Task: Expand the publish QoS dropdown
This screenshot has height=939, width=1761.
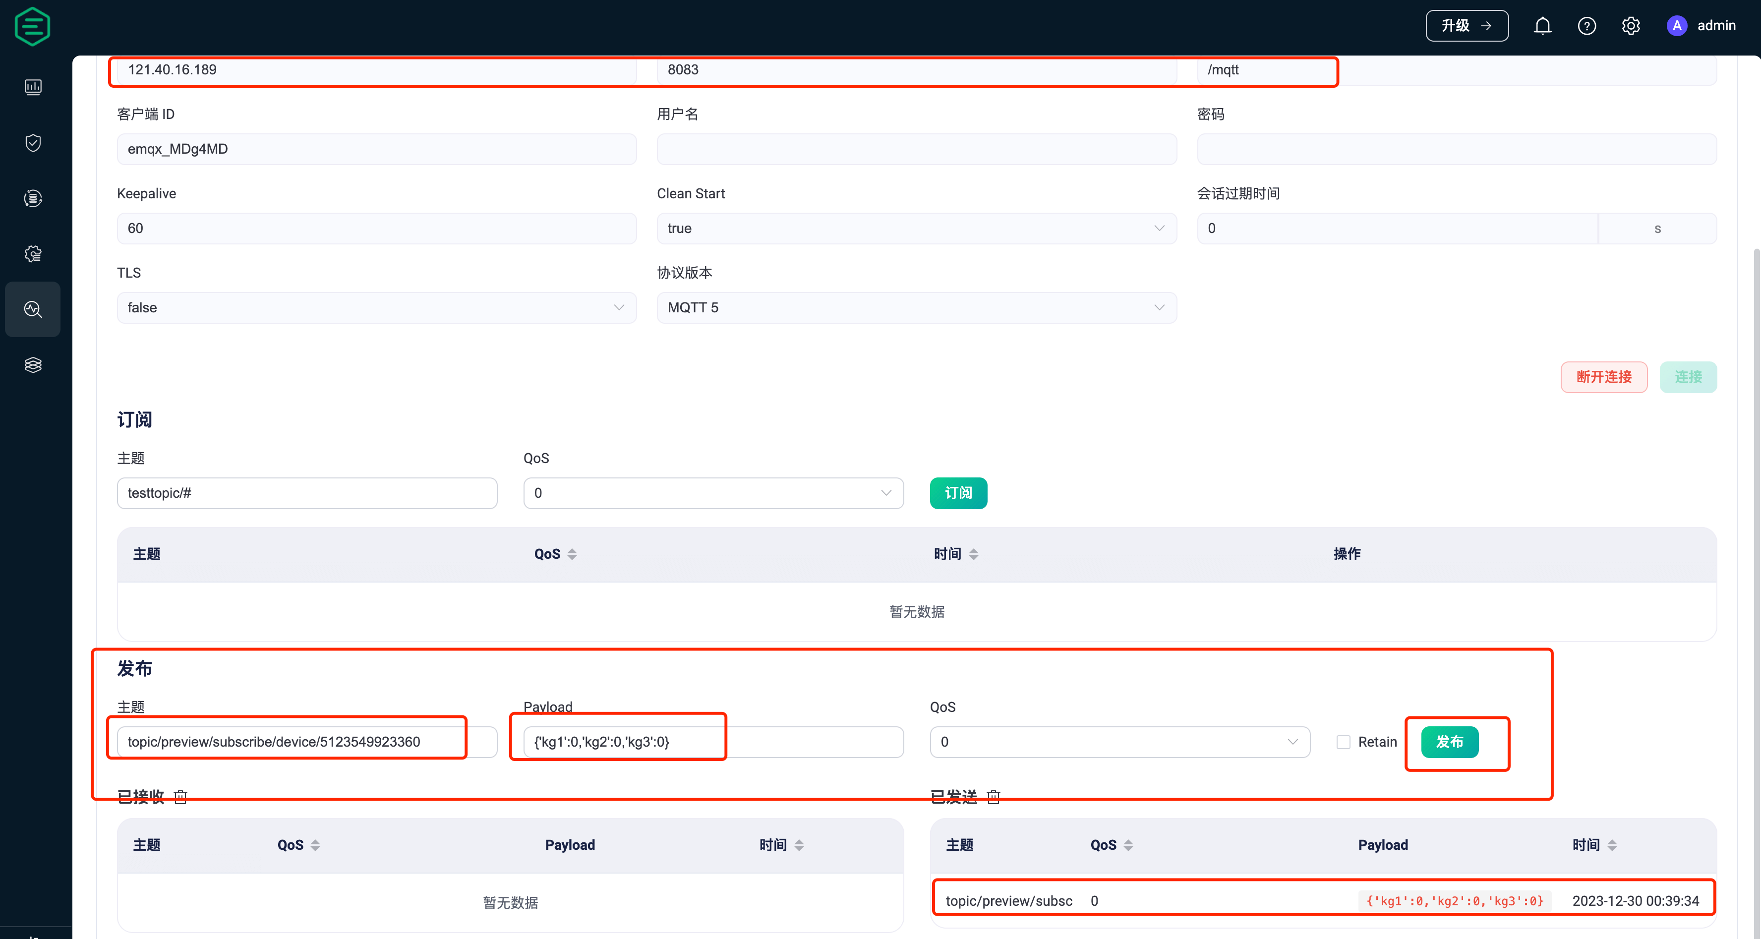Action: [x=1120, y=742]
